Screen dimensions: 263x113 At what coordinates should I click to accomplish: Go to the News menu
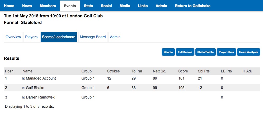click(x=27, y=6)
